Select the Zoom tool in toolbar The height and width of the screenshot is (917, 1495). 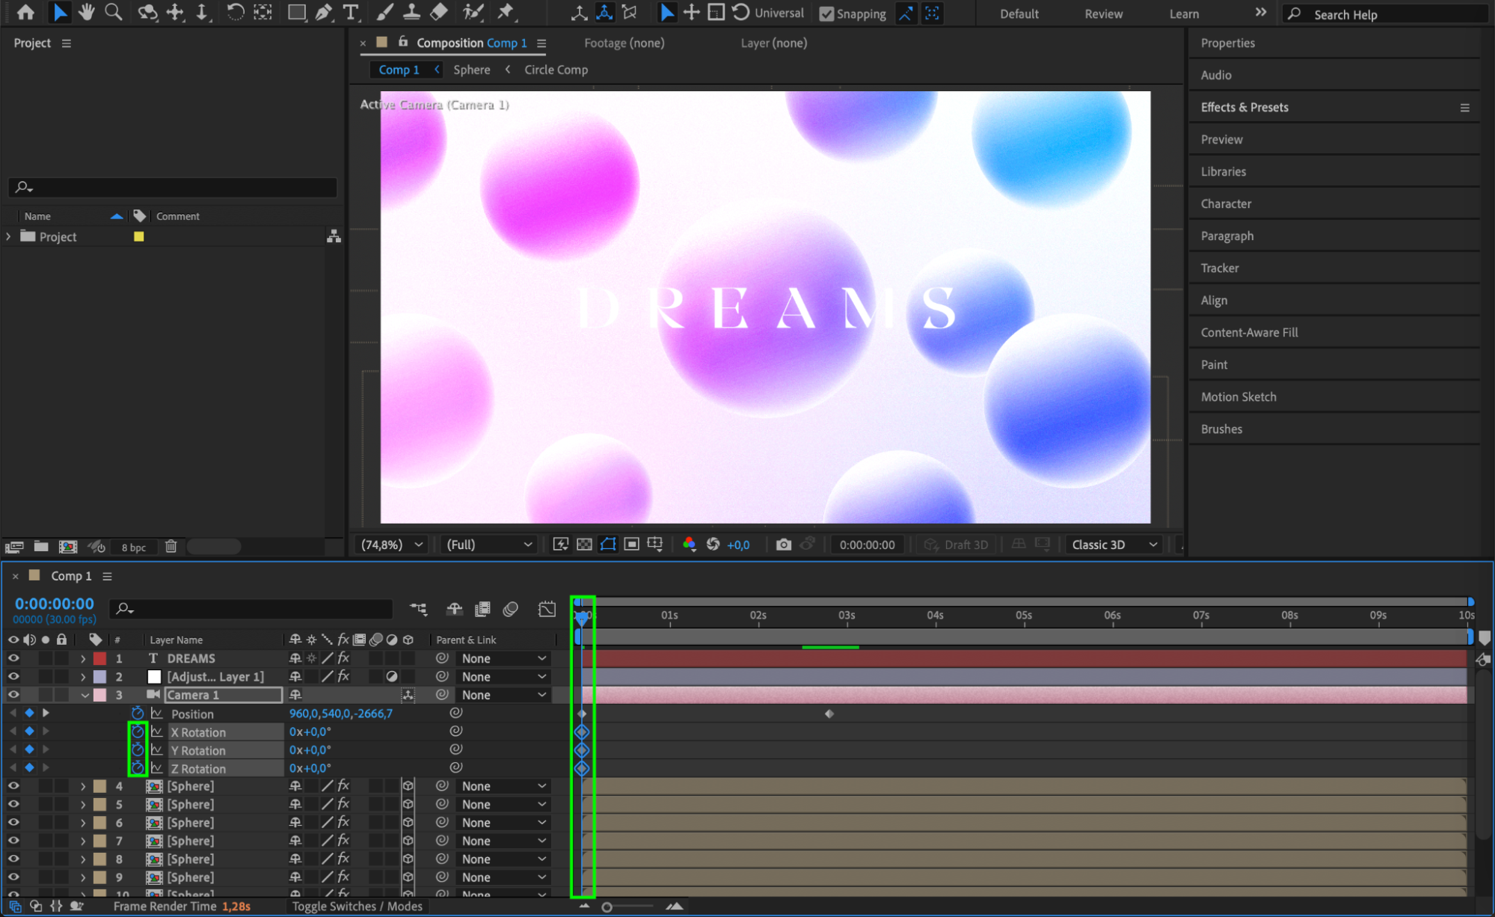coord(114,12)
